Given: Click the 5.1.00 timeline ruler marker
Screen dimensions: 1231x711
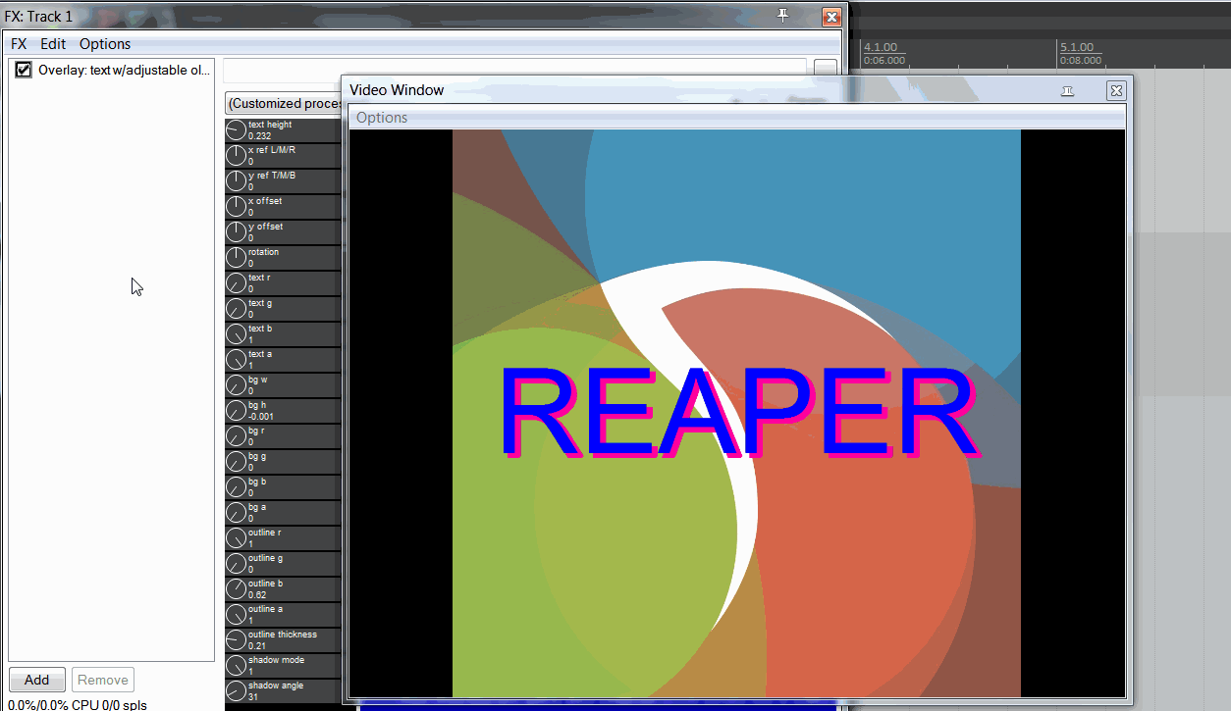Looking at the screenshot, I should [1077, 47].
